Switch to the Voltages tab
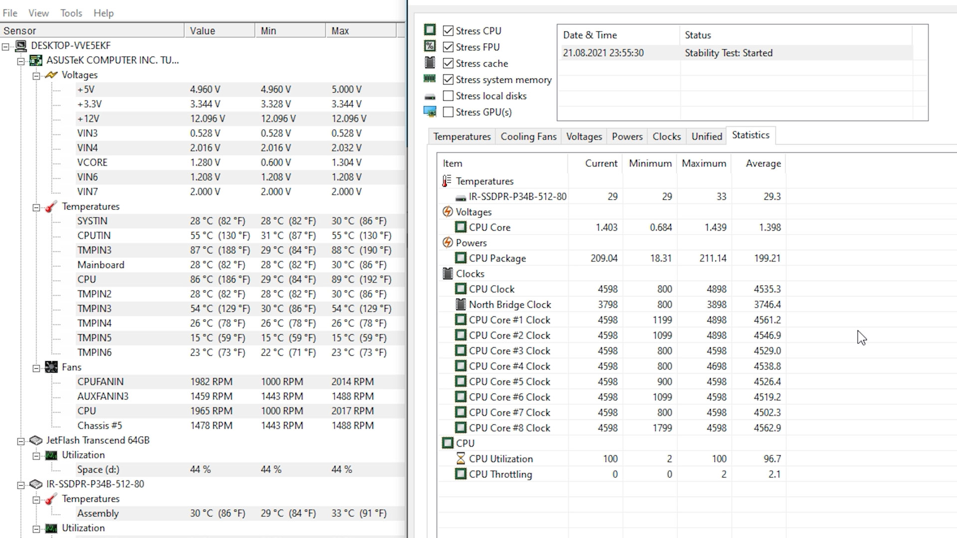This screenshot has height=538, width=957. pyautogui.click(x=584, y=136)
